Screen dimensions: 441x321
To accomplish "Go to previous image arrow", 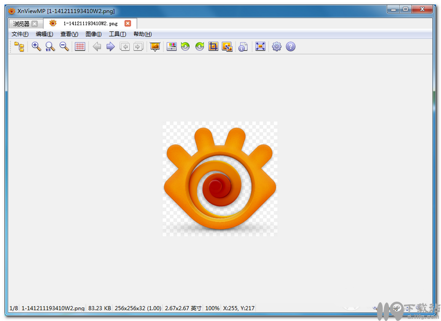I will point(97,47).
